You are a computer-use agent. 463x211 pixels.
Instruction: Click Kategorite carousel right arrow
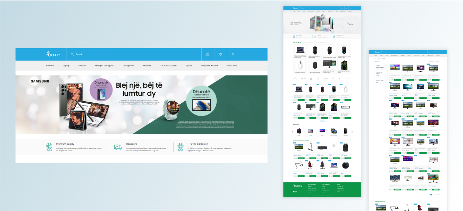click(352, 132)
